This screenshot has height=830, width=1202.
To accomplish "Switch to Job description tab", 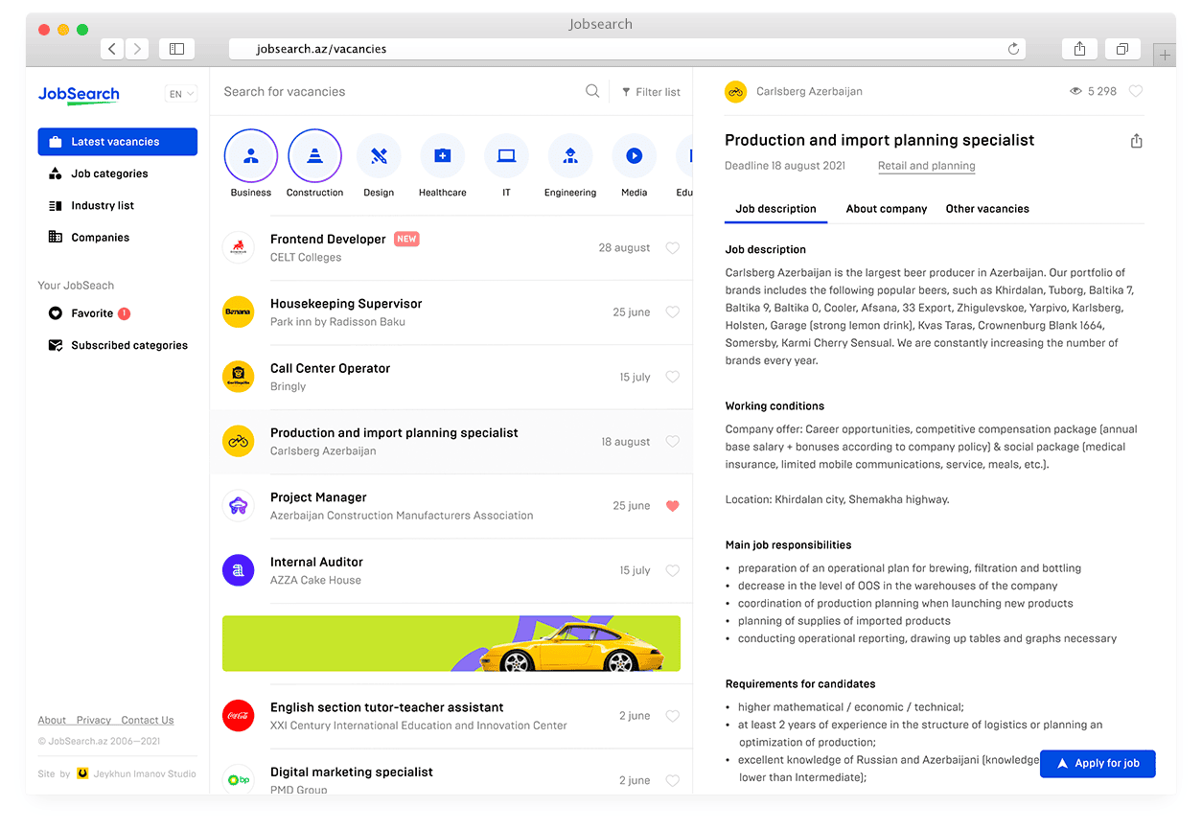I will (x=775, y=209).
